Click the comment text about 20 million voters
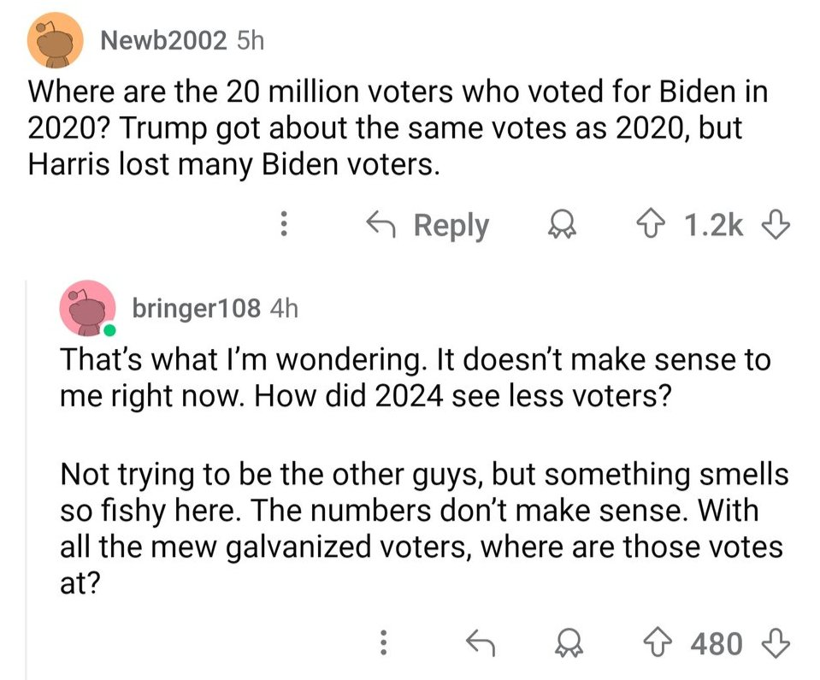 tap(398, 127)
